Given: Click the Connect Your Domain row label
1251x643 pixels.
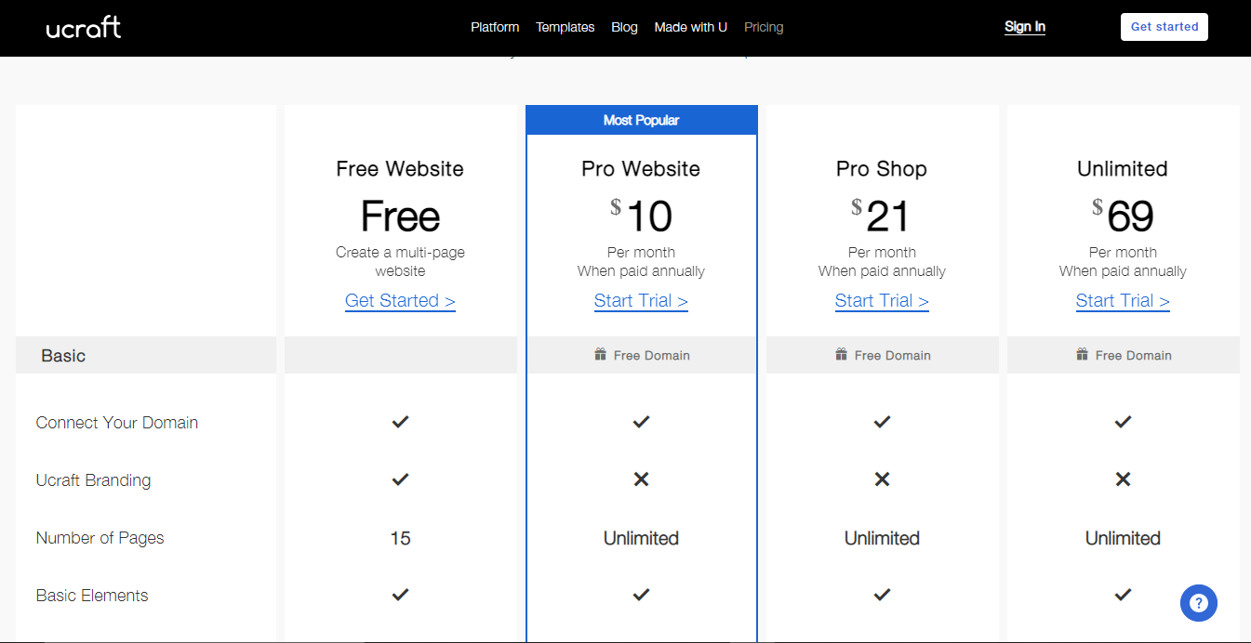Looking at the screenshot, I should pyautogui.click(x=117, y=423).
